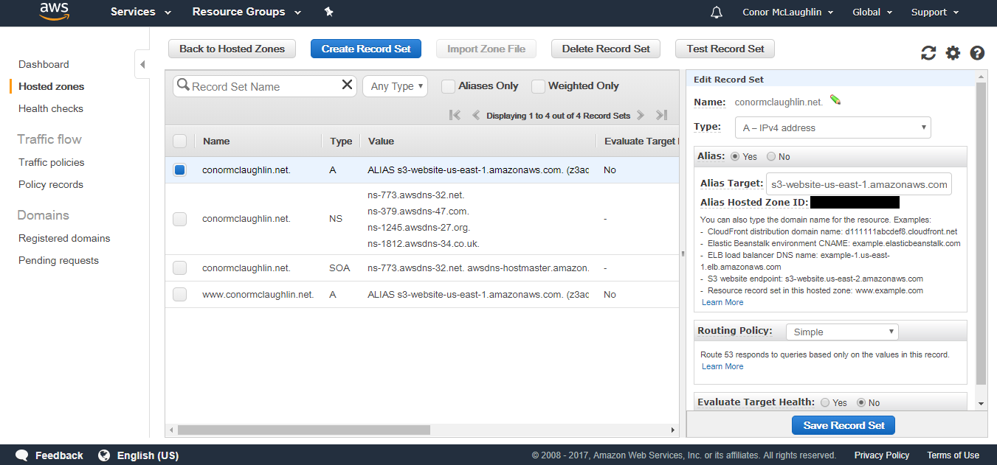Viewport: 997px width, 465px height.
Task: Sort by the Type column header
Action: coord(341,141)
